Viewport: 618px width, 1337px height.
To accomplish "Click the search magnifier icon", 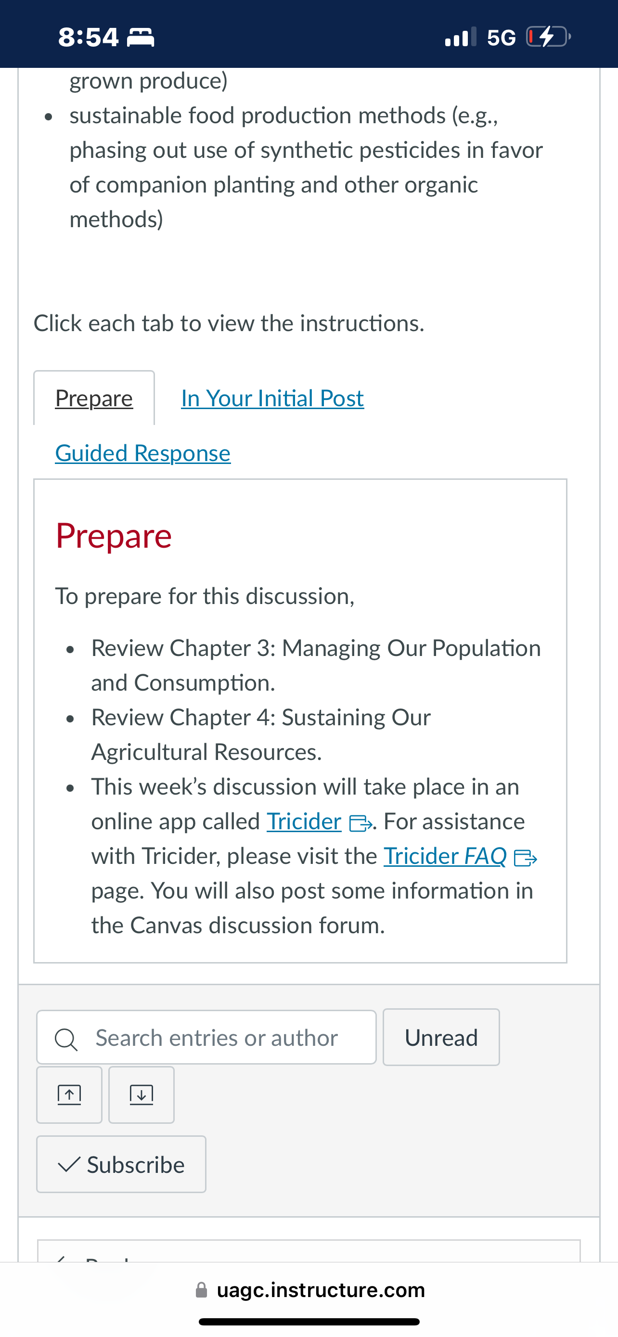I will 66,1039.
